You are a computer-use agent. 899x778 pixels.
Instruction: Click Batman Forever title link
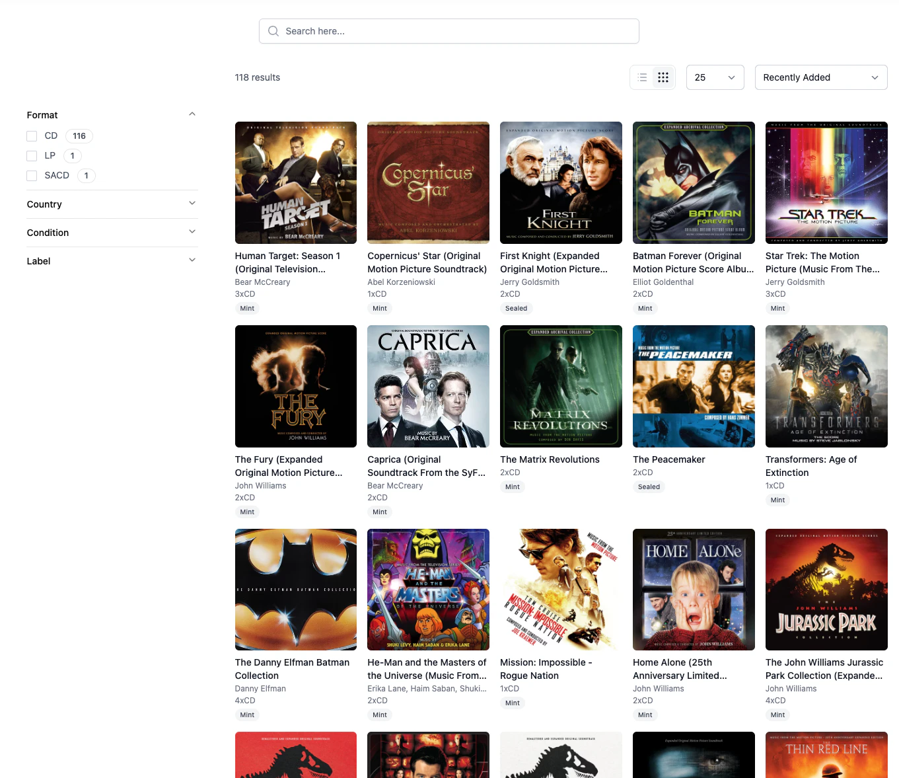pyautogui.click(x=693, y=262)
